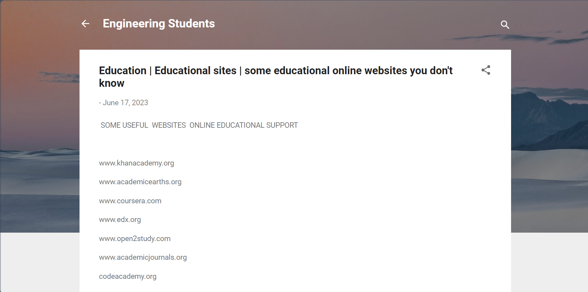
Task: Click www.khanacademy.org text
Action: 136,163
